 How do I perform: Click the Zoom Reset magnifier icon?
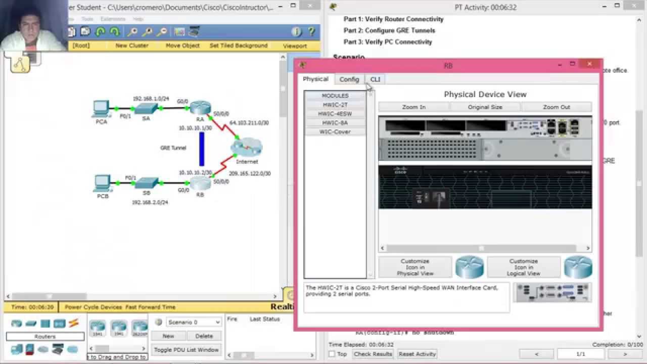(148, 32)
